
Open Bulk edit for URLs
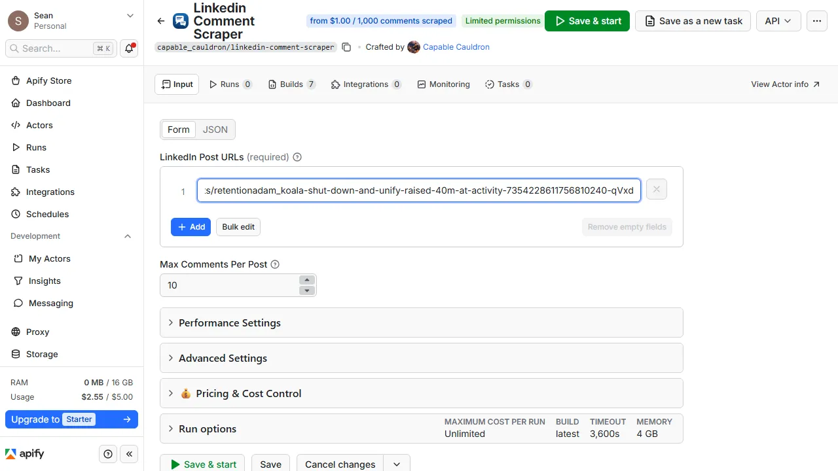tap(238, 227)
